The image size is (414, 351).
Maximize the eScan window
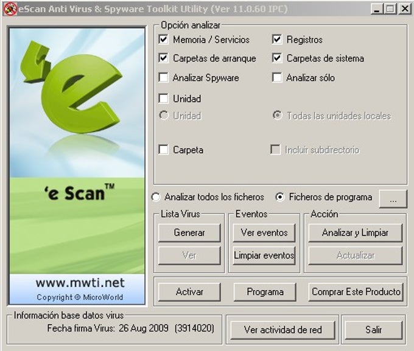pyautogui.click(x=390, y=9)
